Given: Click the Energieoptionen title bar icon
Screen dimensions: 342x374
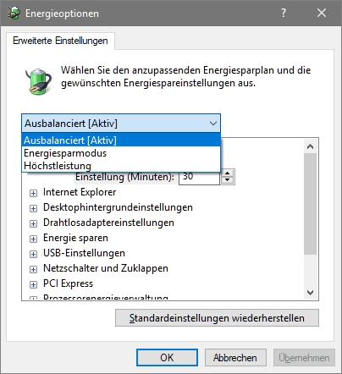Looking at the screenshot, I should pos(14,13).
